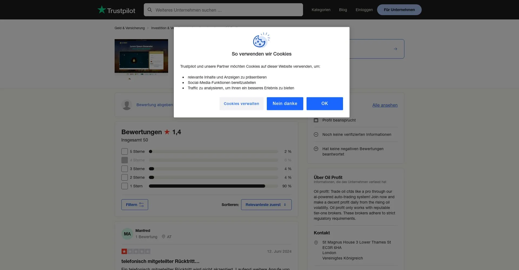The image size is (519, 270).
Task: Open the Filtern button
Action: (x=135, y=205)
